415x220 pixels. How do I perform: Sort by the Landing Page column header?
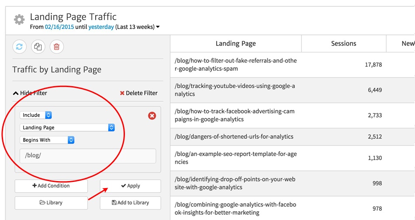(235, 43)
